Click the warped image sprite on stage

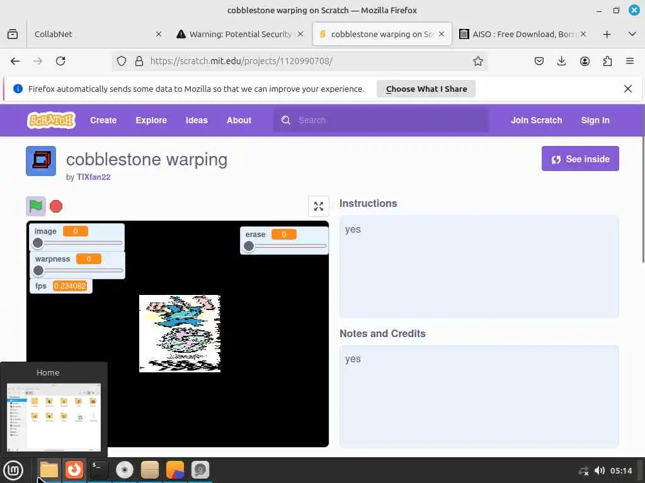point(180,333)
